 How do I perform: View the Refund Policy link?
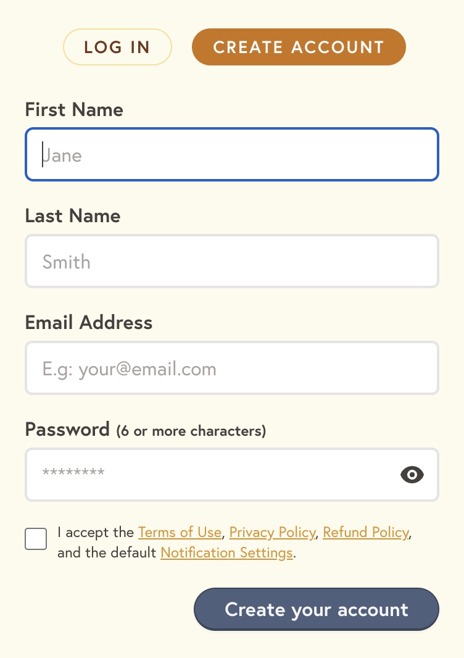pyautogui.click(x=366, y=533)
